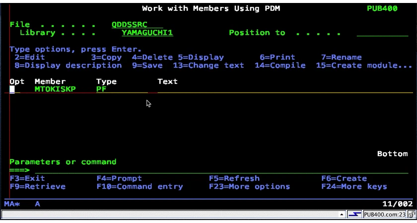The image size is (417, 223).
Task: Click F5=Refresh function key
Action: [x=234, y=178]
